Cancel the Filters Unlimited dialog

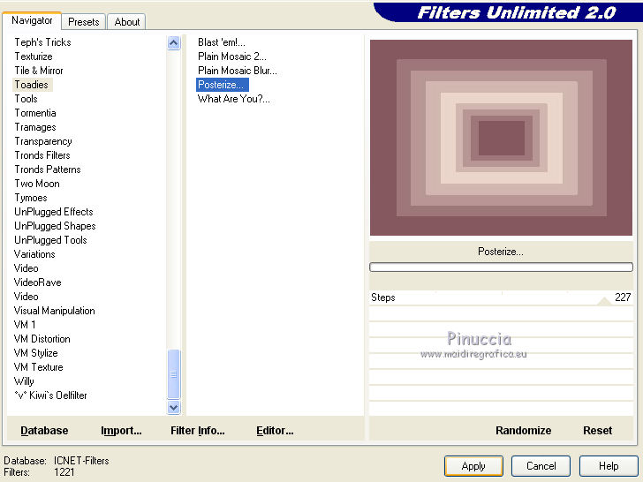541,466
